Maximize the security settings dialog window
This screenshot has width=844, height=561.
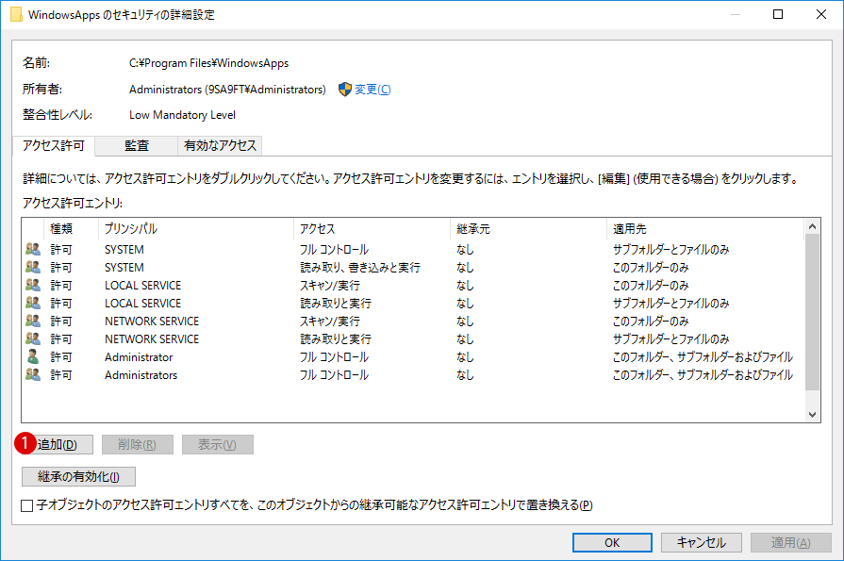pyautogui.click(x=778, y=14)
